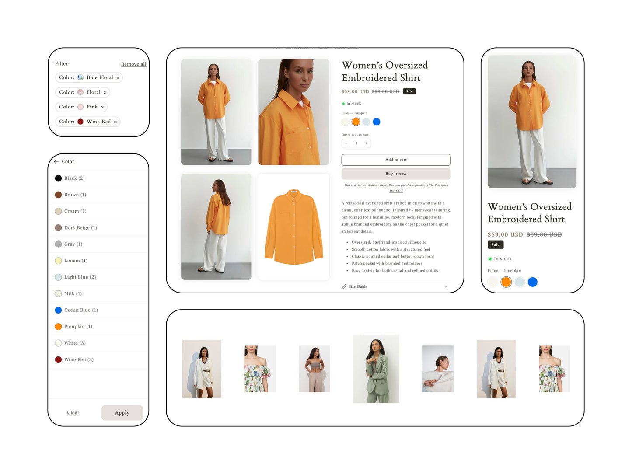The image size is (632, 474).
Task: Click the "Apply" button
Action: pyautogui.click(x=122, y=412)
